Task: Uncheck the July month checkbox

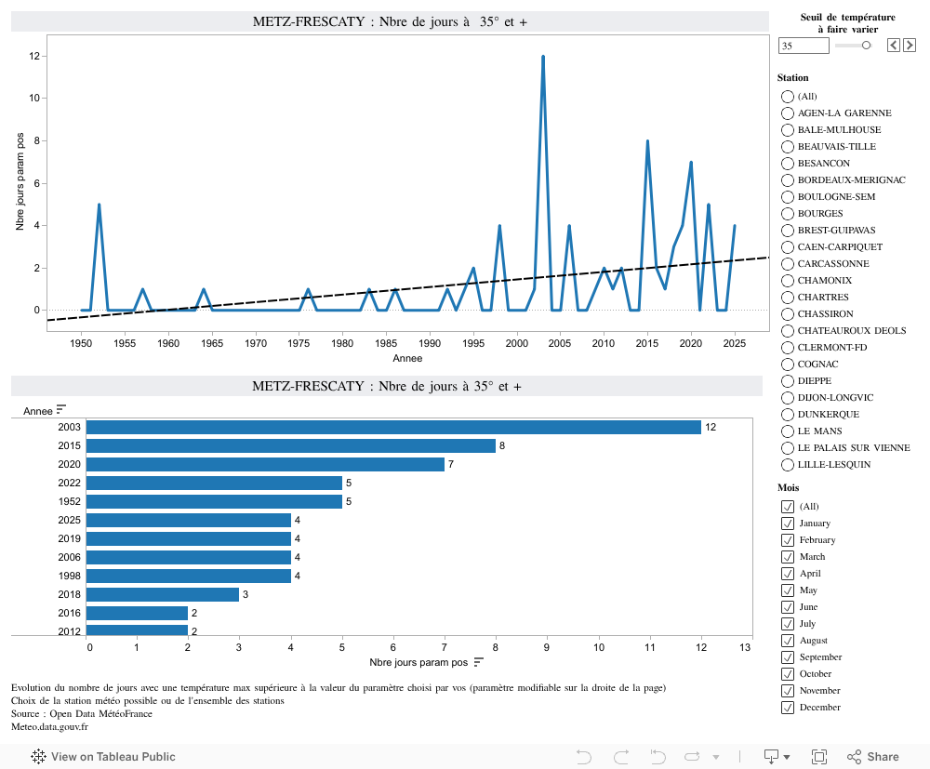Action: tap(788, 624)
